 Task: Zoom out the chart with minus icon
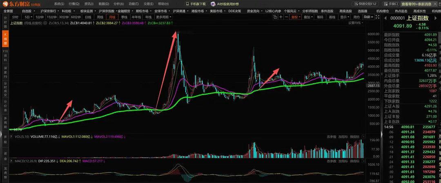[x=286, y=17]
